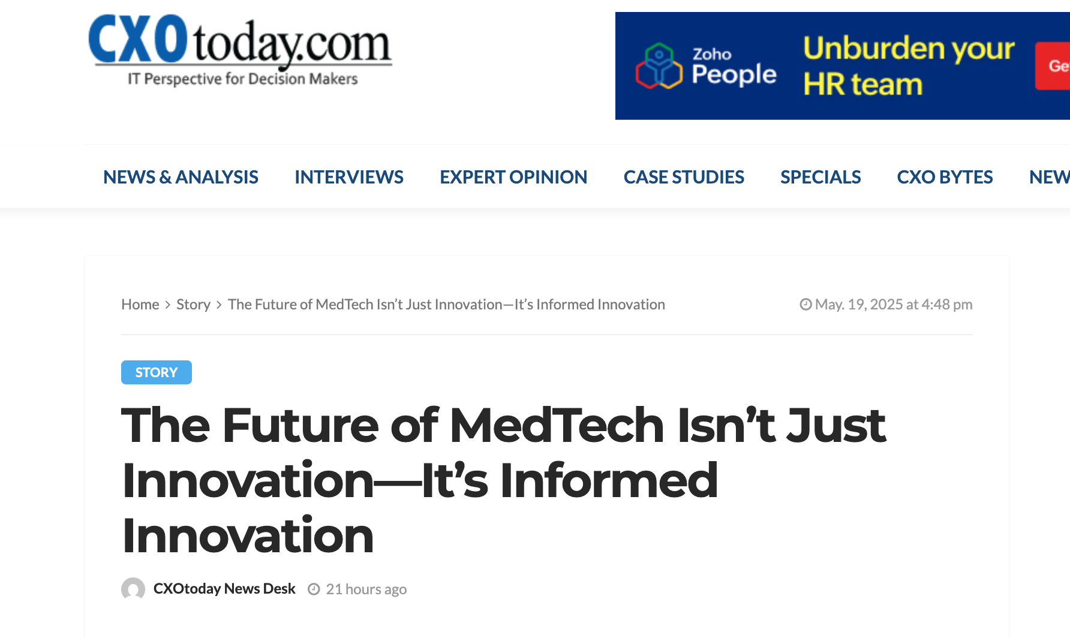The width and height of the screenshot is (1070, 638).
Task: Open Case Studies in navigation
Action: [684, 177]
